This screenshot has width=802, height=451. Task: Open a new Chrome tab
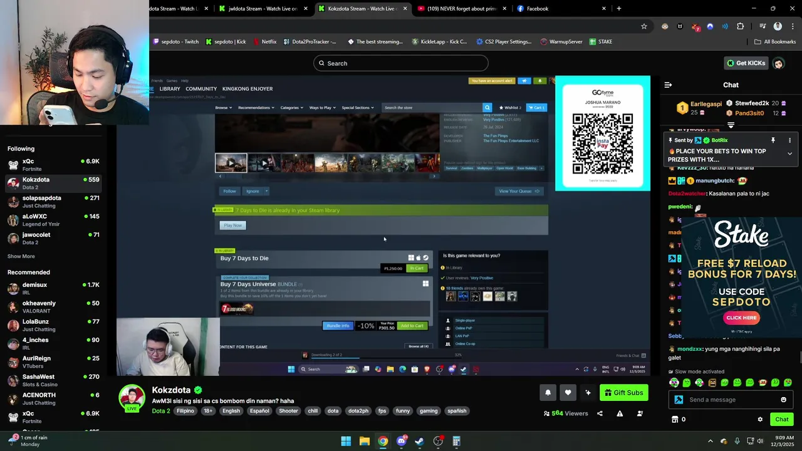(619, 9)
